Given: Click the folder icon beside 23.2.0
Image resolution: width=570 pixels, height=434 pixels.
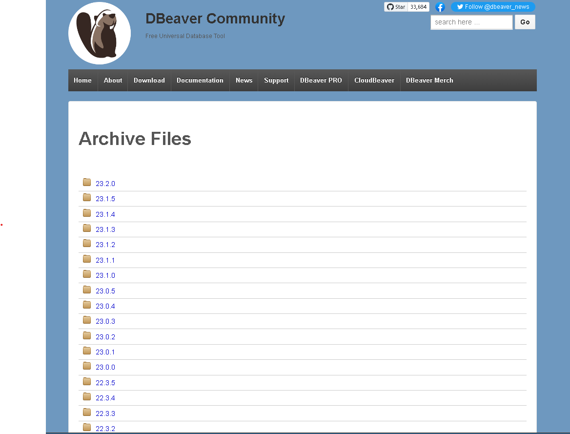Looking at the screenshot, I should point(87,182).
